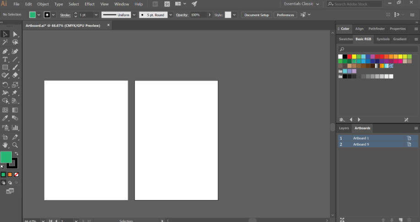Click the large green Fill box

tap(6, 157)
